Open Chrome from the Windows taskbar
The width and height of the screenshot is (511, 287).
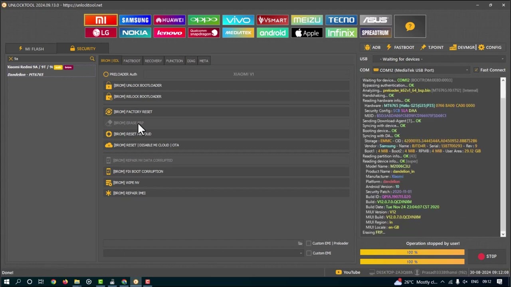pyautogui.click(x=53, y=282)
